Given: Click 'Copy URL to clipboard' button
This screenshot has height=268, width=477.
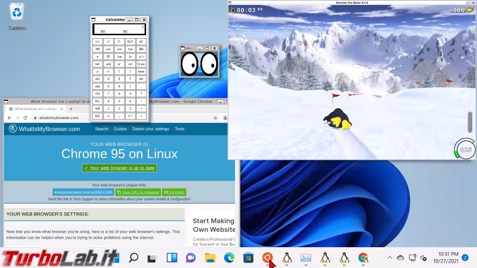Looking at the screenshot, I should click(x=138, y=192).
